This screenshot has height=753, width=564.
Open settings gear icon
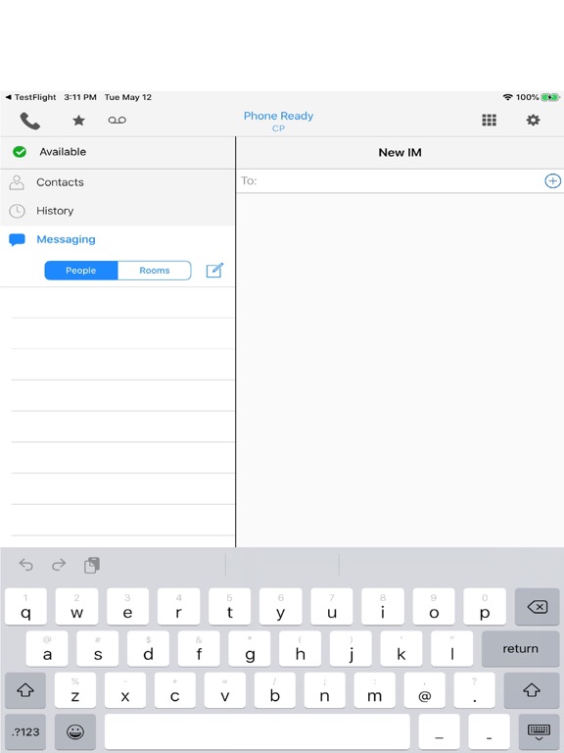(533, 120)
